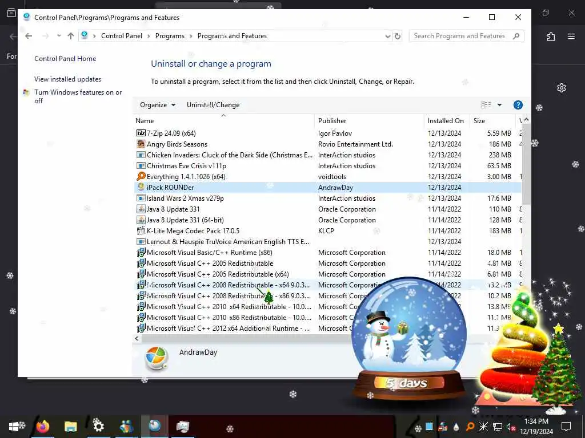This screenshot has height=438, width=585.
Task: Click the 7-Zip program icon
Action: 141,133
